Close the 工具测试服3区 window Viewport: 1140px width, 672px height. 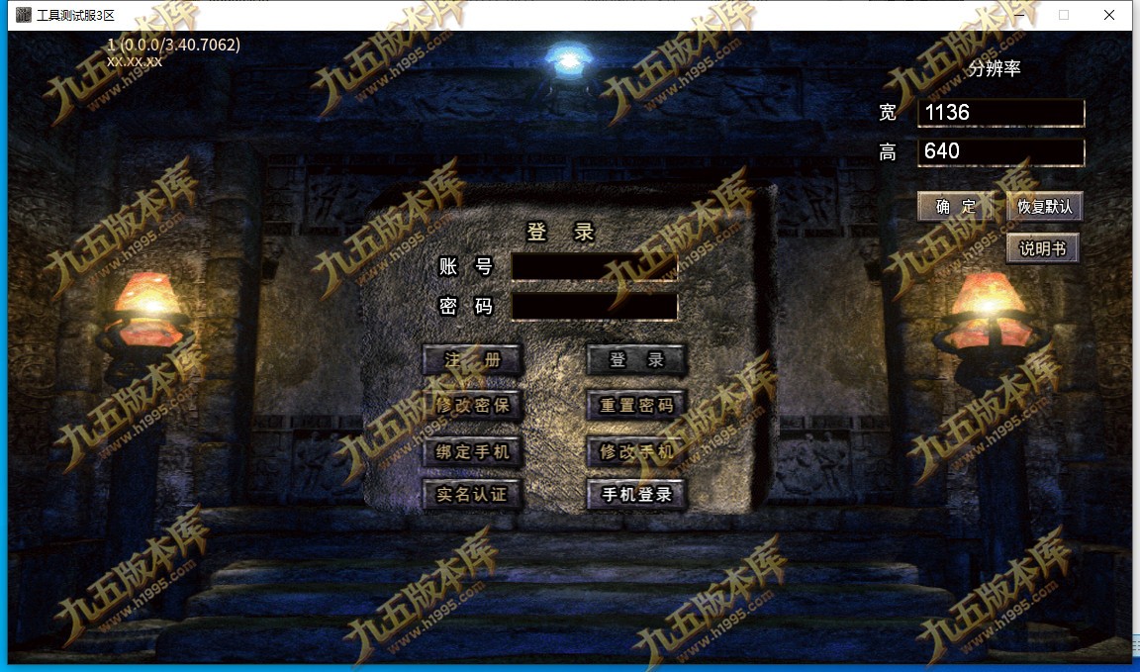coord(1108,15)
